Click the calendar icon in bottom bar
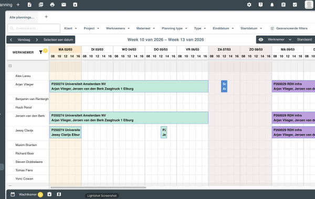The image size is (315, 199). (x=13, y=194)
